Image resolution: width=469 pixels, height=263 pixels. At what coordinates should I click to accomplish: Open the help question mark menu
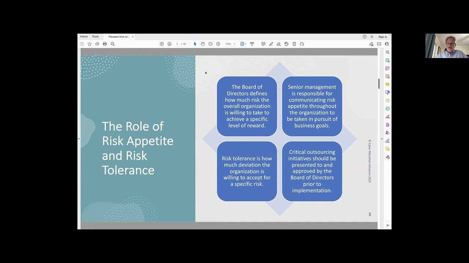[365, 37]
